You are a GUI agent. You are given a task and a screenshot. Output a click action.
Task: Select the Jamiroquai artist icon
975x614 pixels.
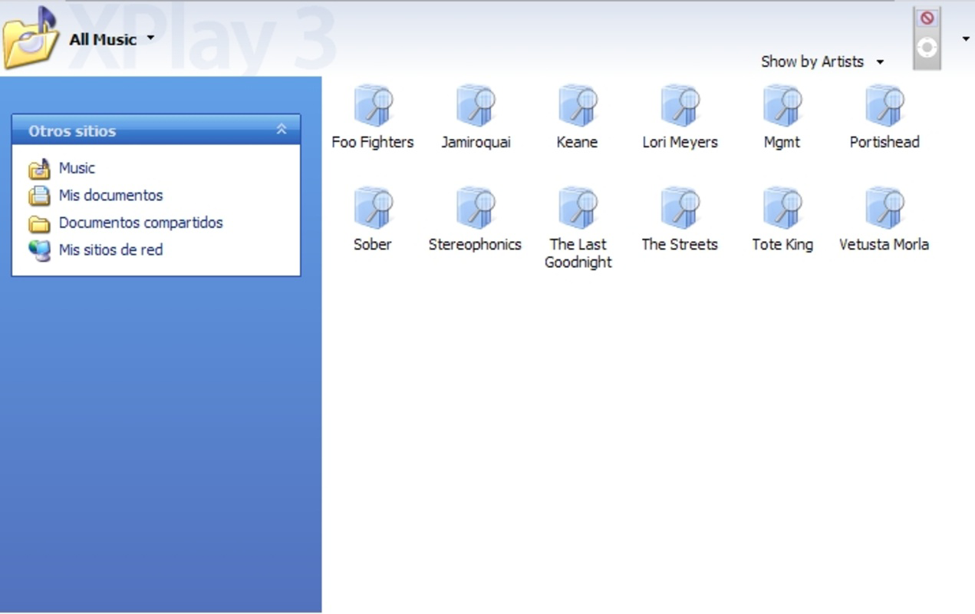coord(476,107)
